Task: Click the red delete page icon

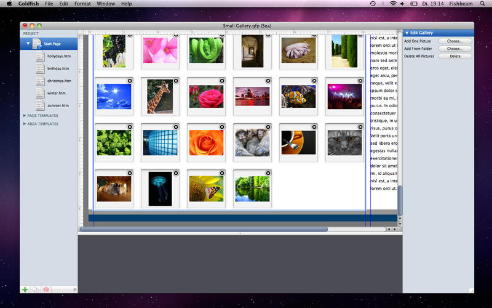Action: [46, 289]
